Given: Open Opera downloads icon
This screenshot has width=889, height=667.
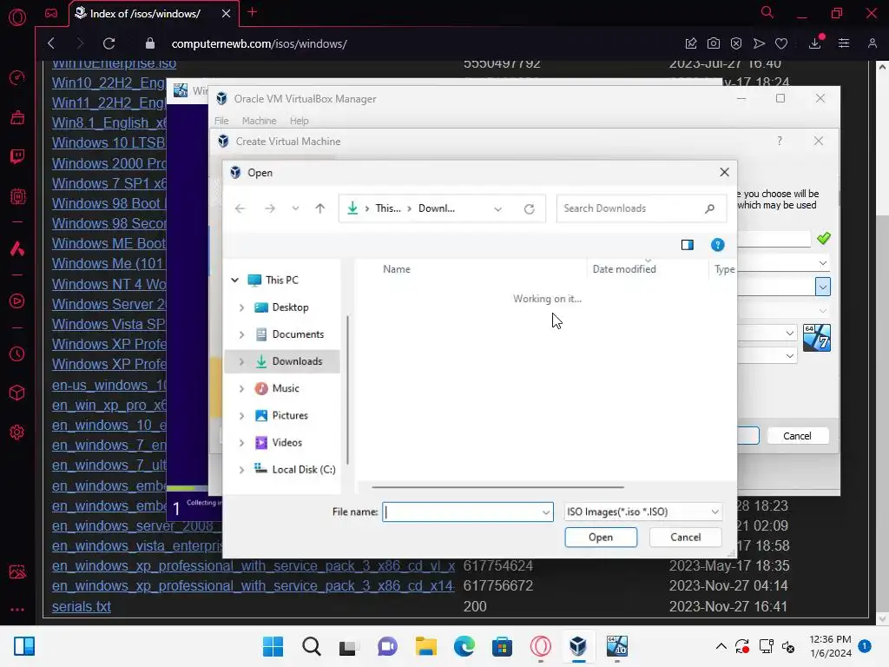Looking at the screenshot, I should pos(814,43).
